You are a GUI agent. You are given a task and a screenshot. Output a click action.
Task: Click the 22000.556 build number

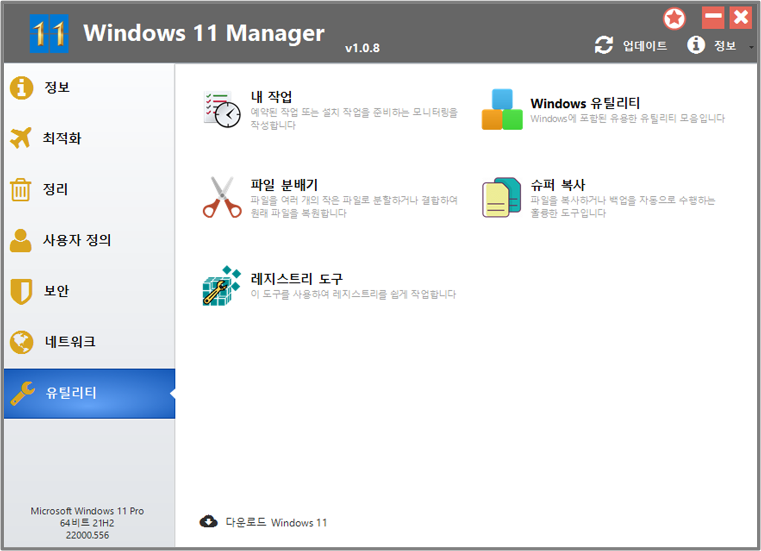(x=87, y=535)
